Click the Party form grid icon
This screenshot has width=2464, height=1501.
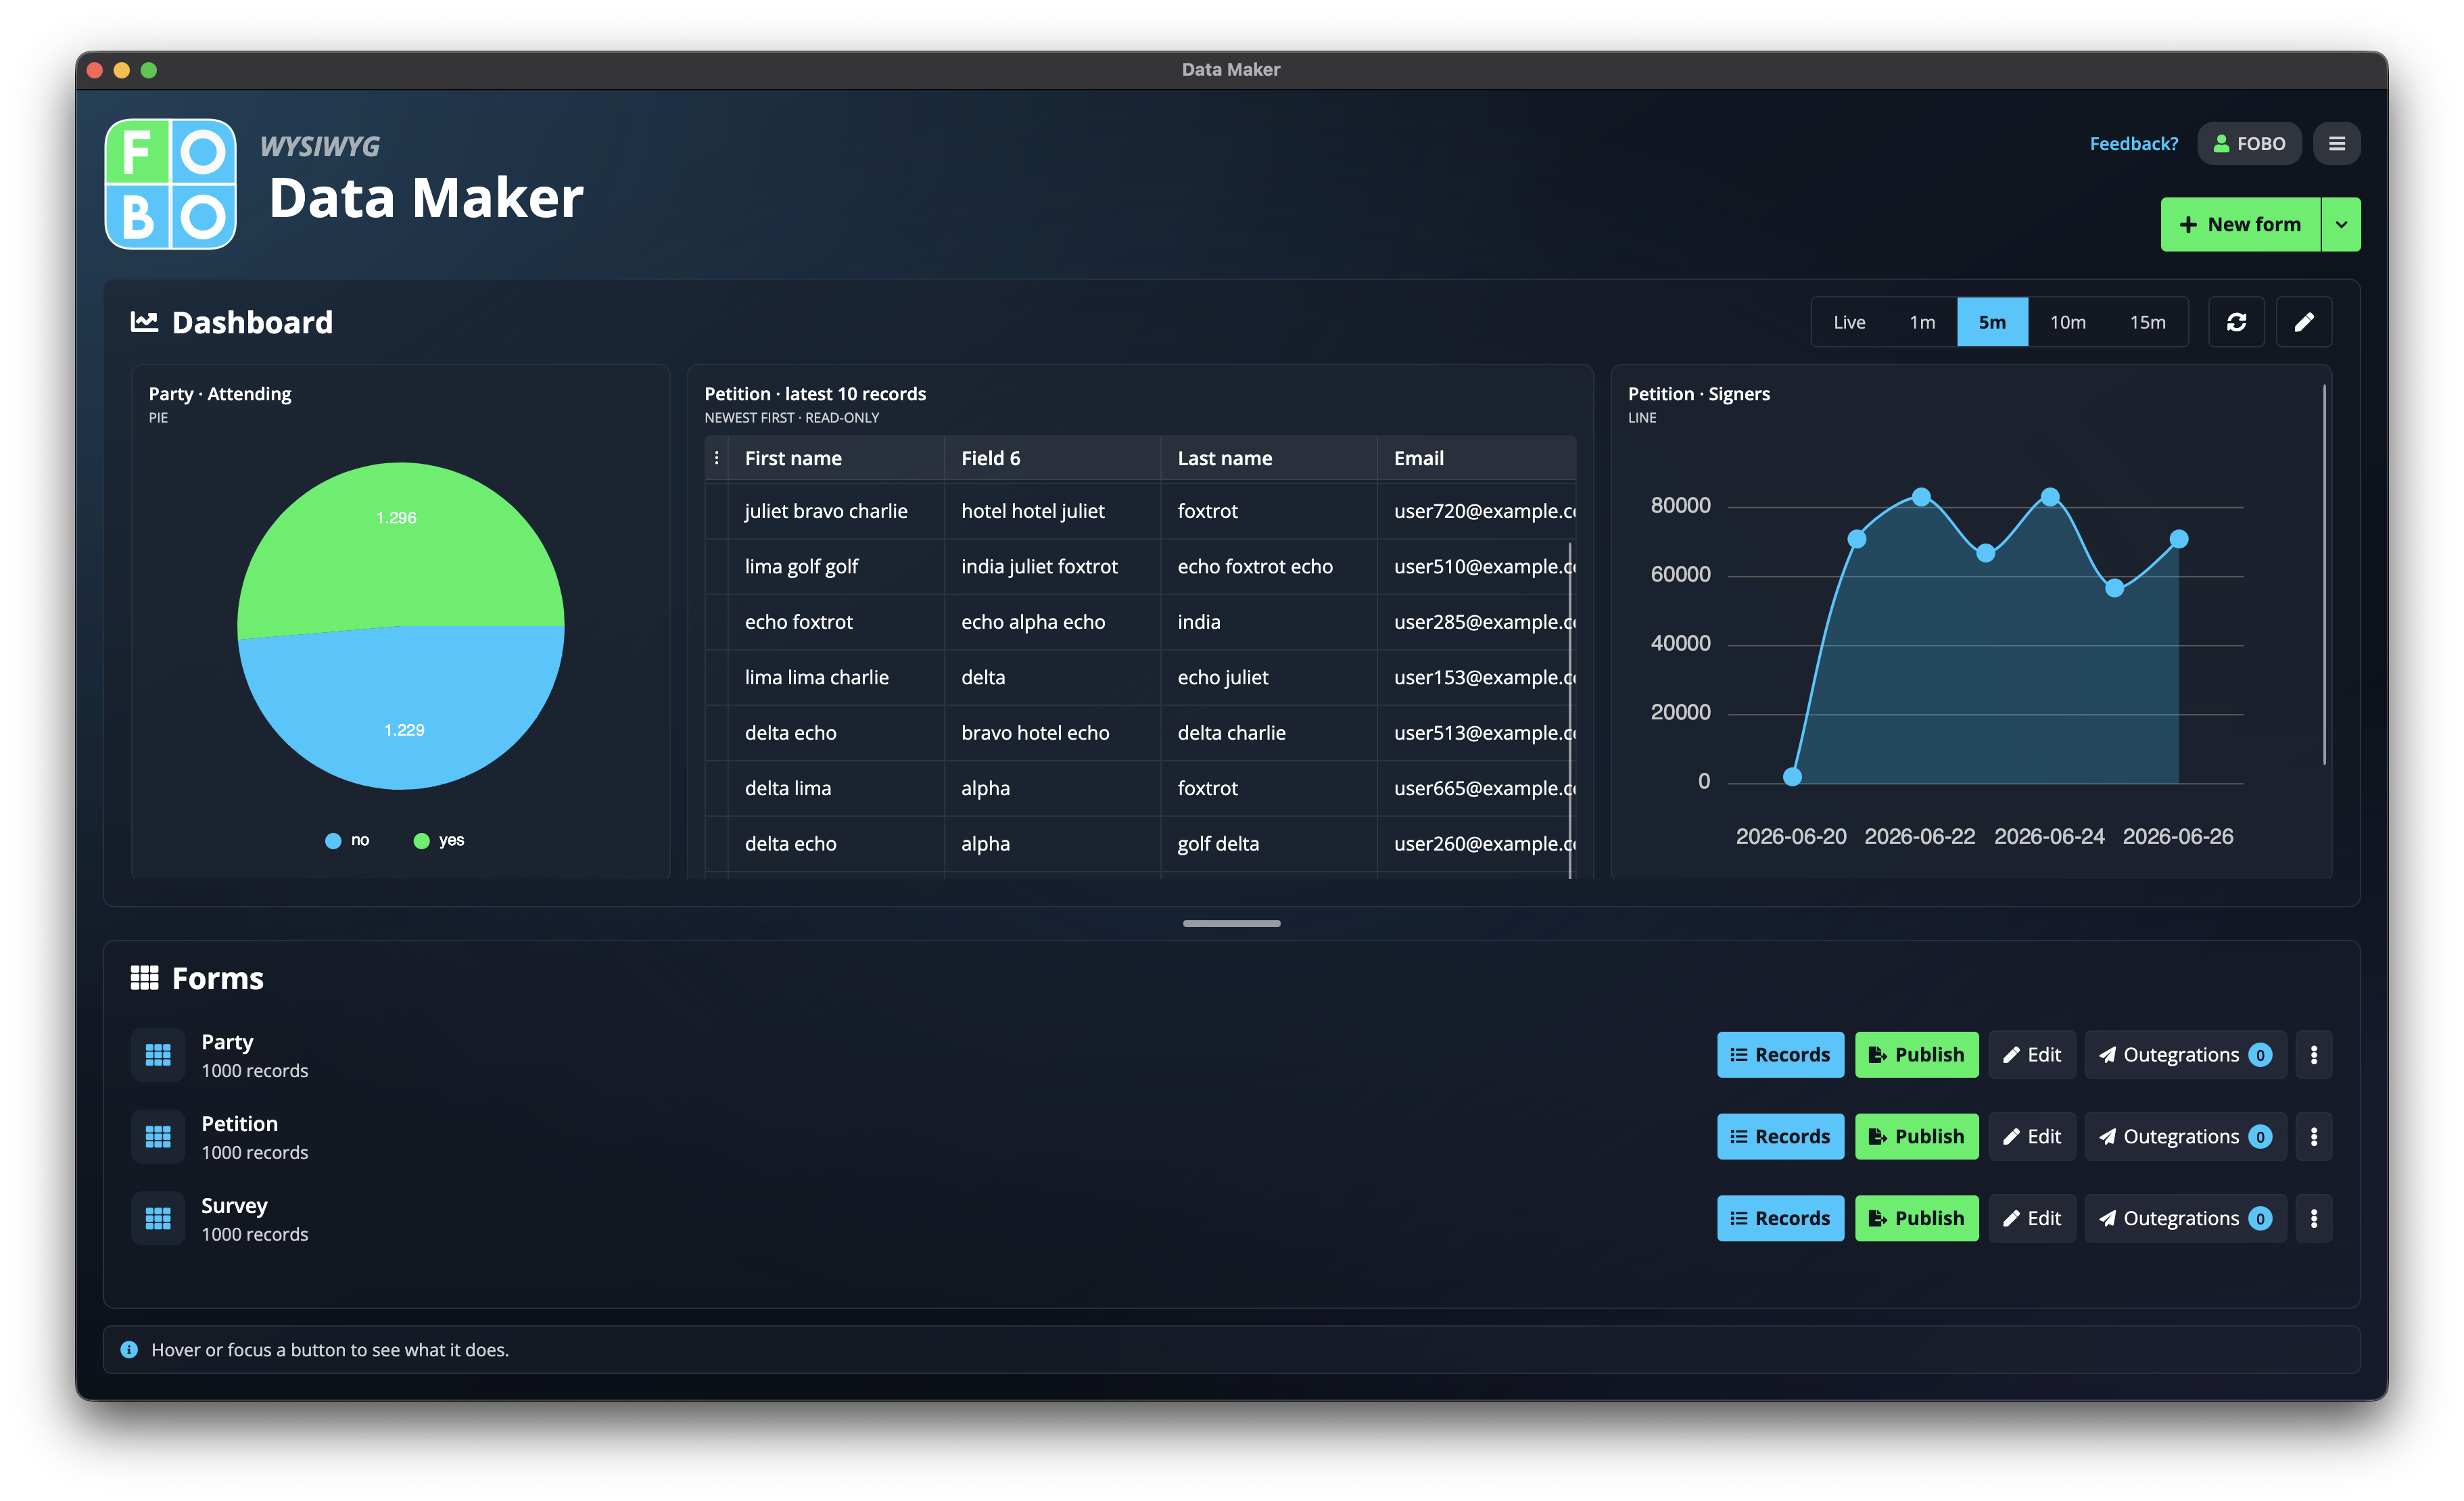[x=158, y=1055]
